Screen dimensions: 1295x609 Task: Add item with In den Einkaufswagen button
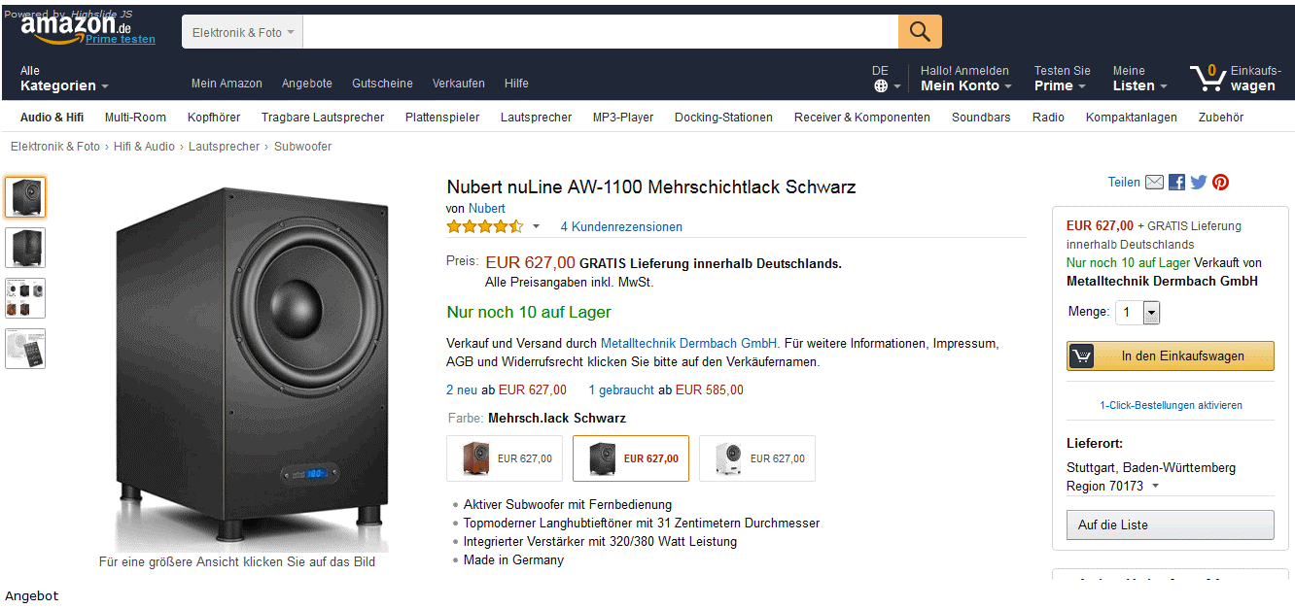[1170, 356]
